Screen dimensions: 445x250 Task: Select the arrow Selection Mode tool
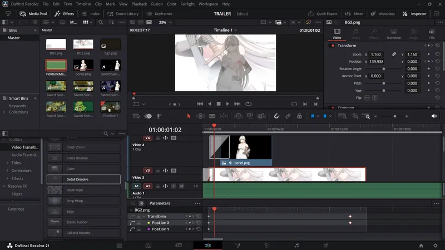coord(189,116)
